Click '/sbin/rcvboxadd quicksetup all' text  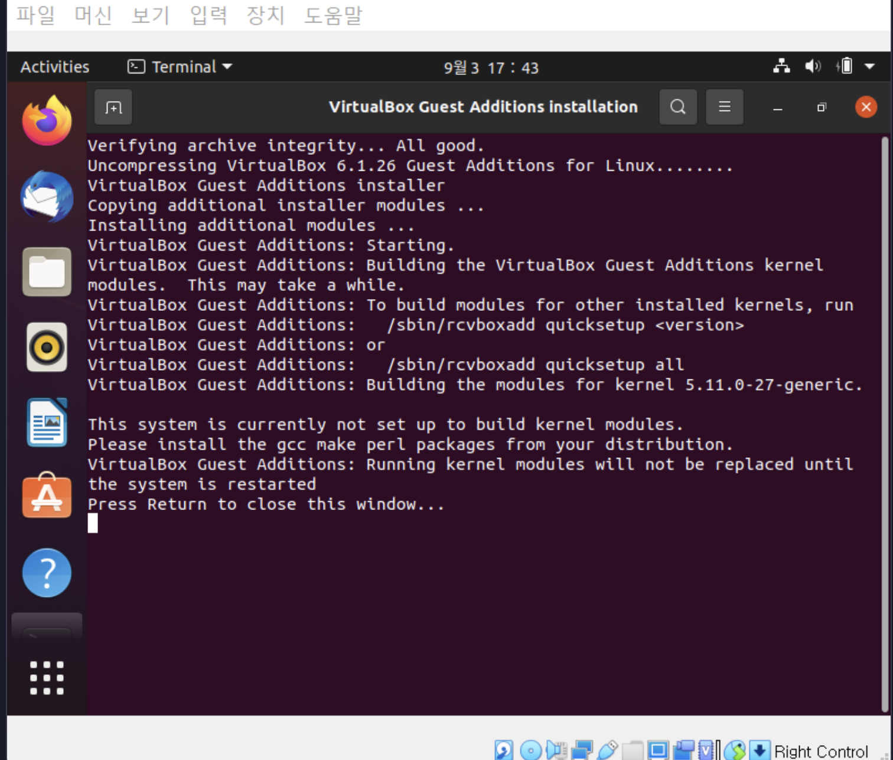(x=535, y=365)
